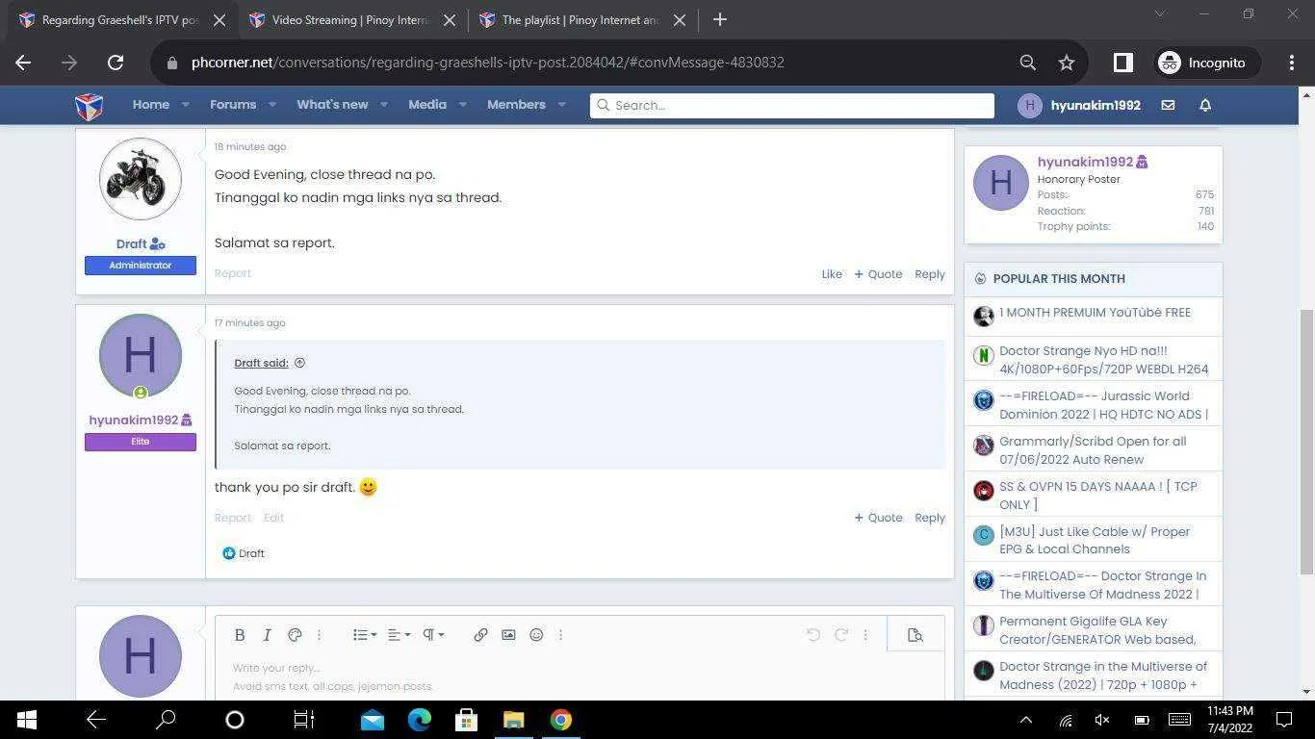
Task: Like Draft's message
Action: pyautogui.click(x=832, y=274)
